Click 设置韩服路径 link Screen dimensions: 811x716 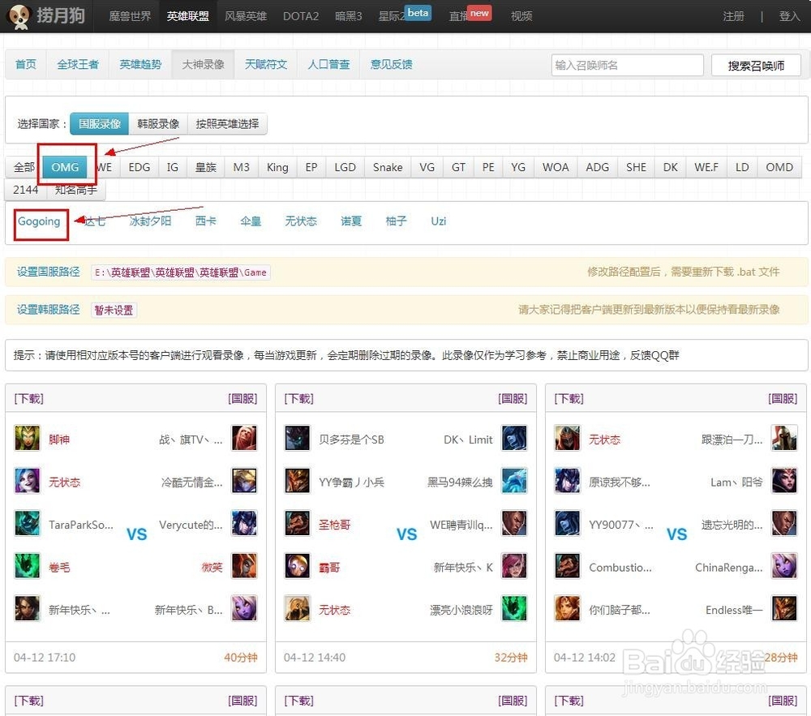click(x=48, y=310)
